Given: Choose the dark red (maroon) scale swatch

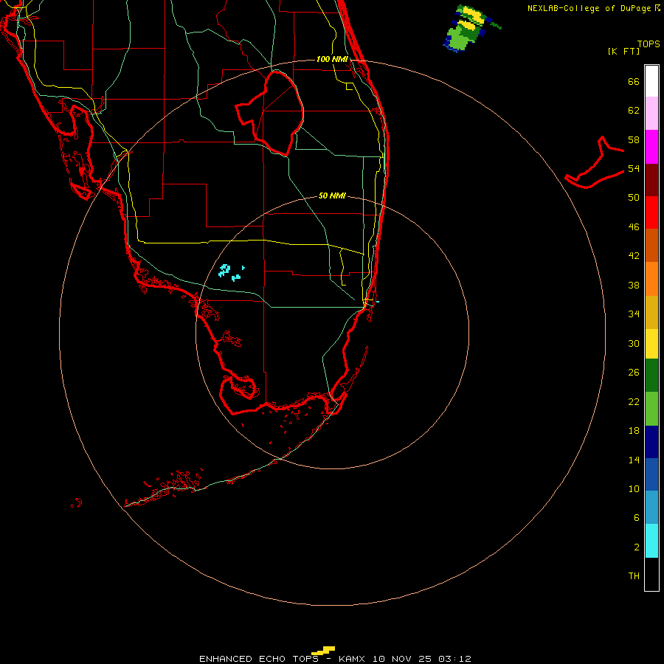Looking at the screenshot, I should tap(651, 179).
